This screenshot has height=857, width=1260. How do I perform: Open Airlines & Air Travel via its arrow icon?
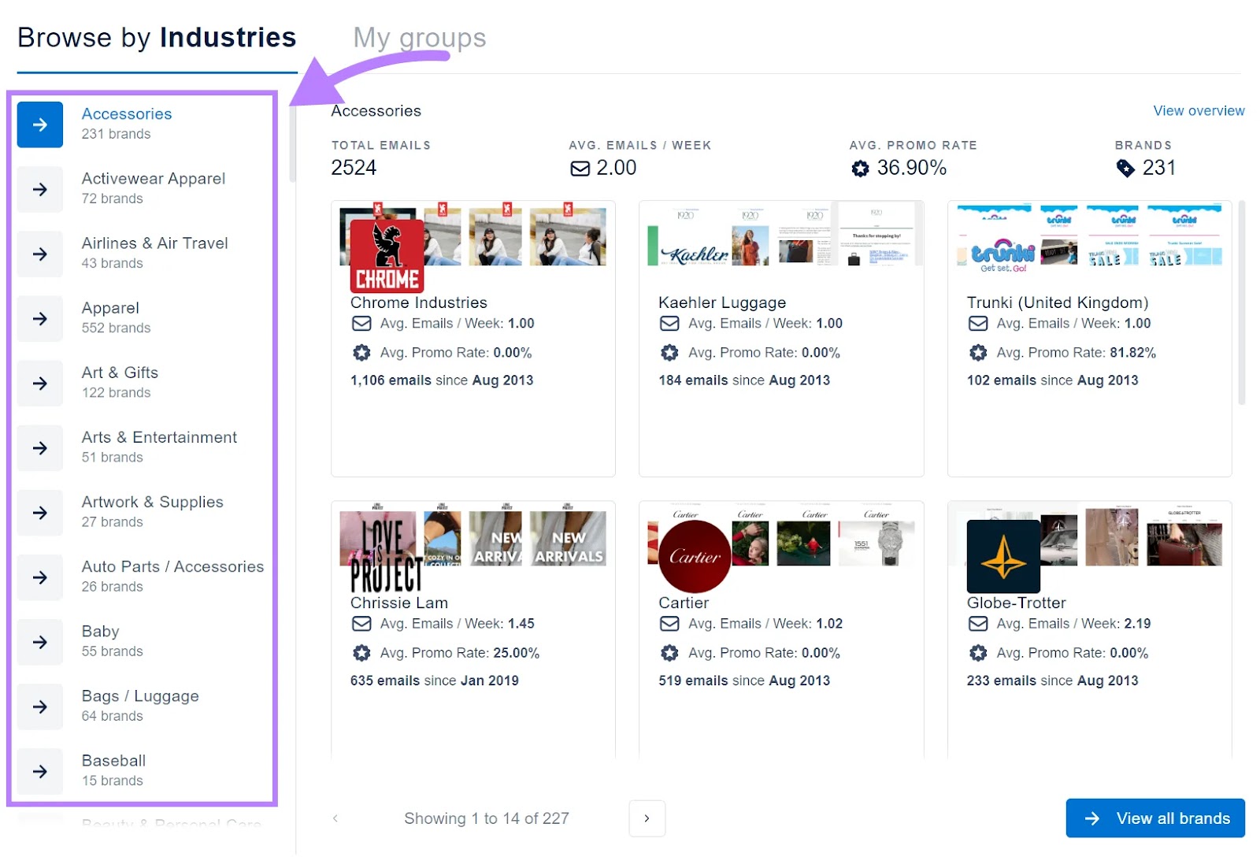[39, 254]
